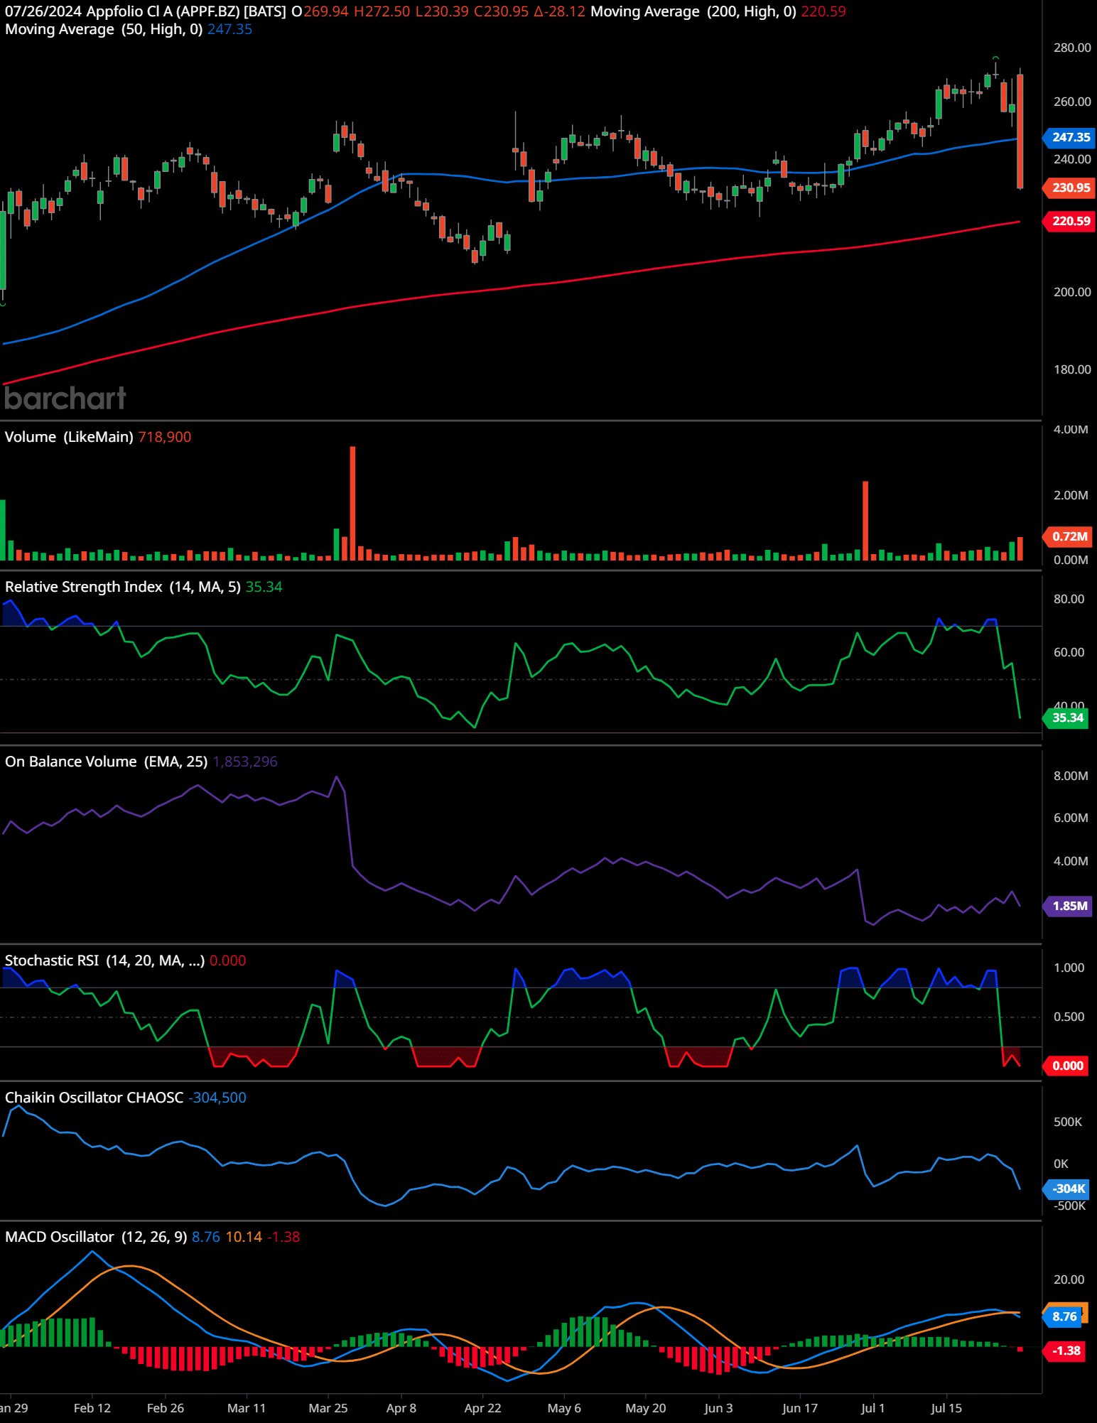Image resolution: width=1097 pixels, height=1423 pixels.
Task: Click the 0.72M volume axis label
Action: click(x=1069, y=536)
